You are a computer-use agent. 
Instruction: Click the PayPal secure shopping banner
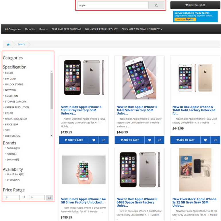pyautogui.click(x=195, y=16)
